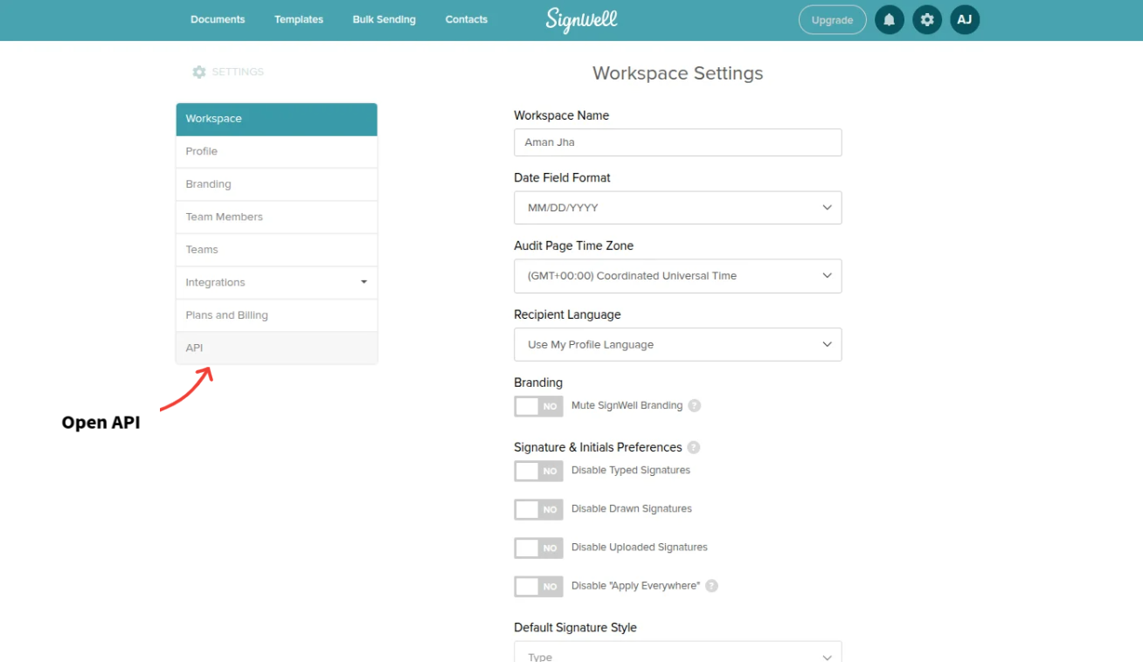The image size is (1143, 662).
Task: Switch to the Templates page
Action: 298,19
